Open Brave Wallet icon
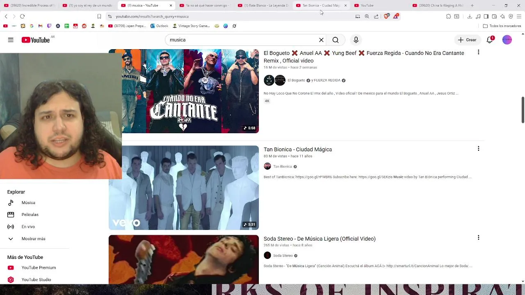The width and height of the screenshot is (525, 295). (494, 16)
